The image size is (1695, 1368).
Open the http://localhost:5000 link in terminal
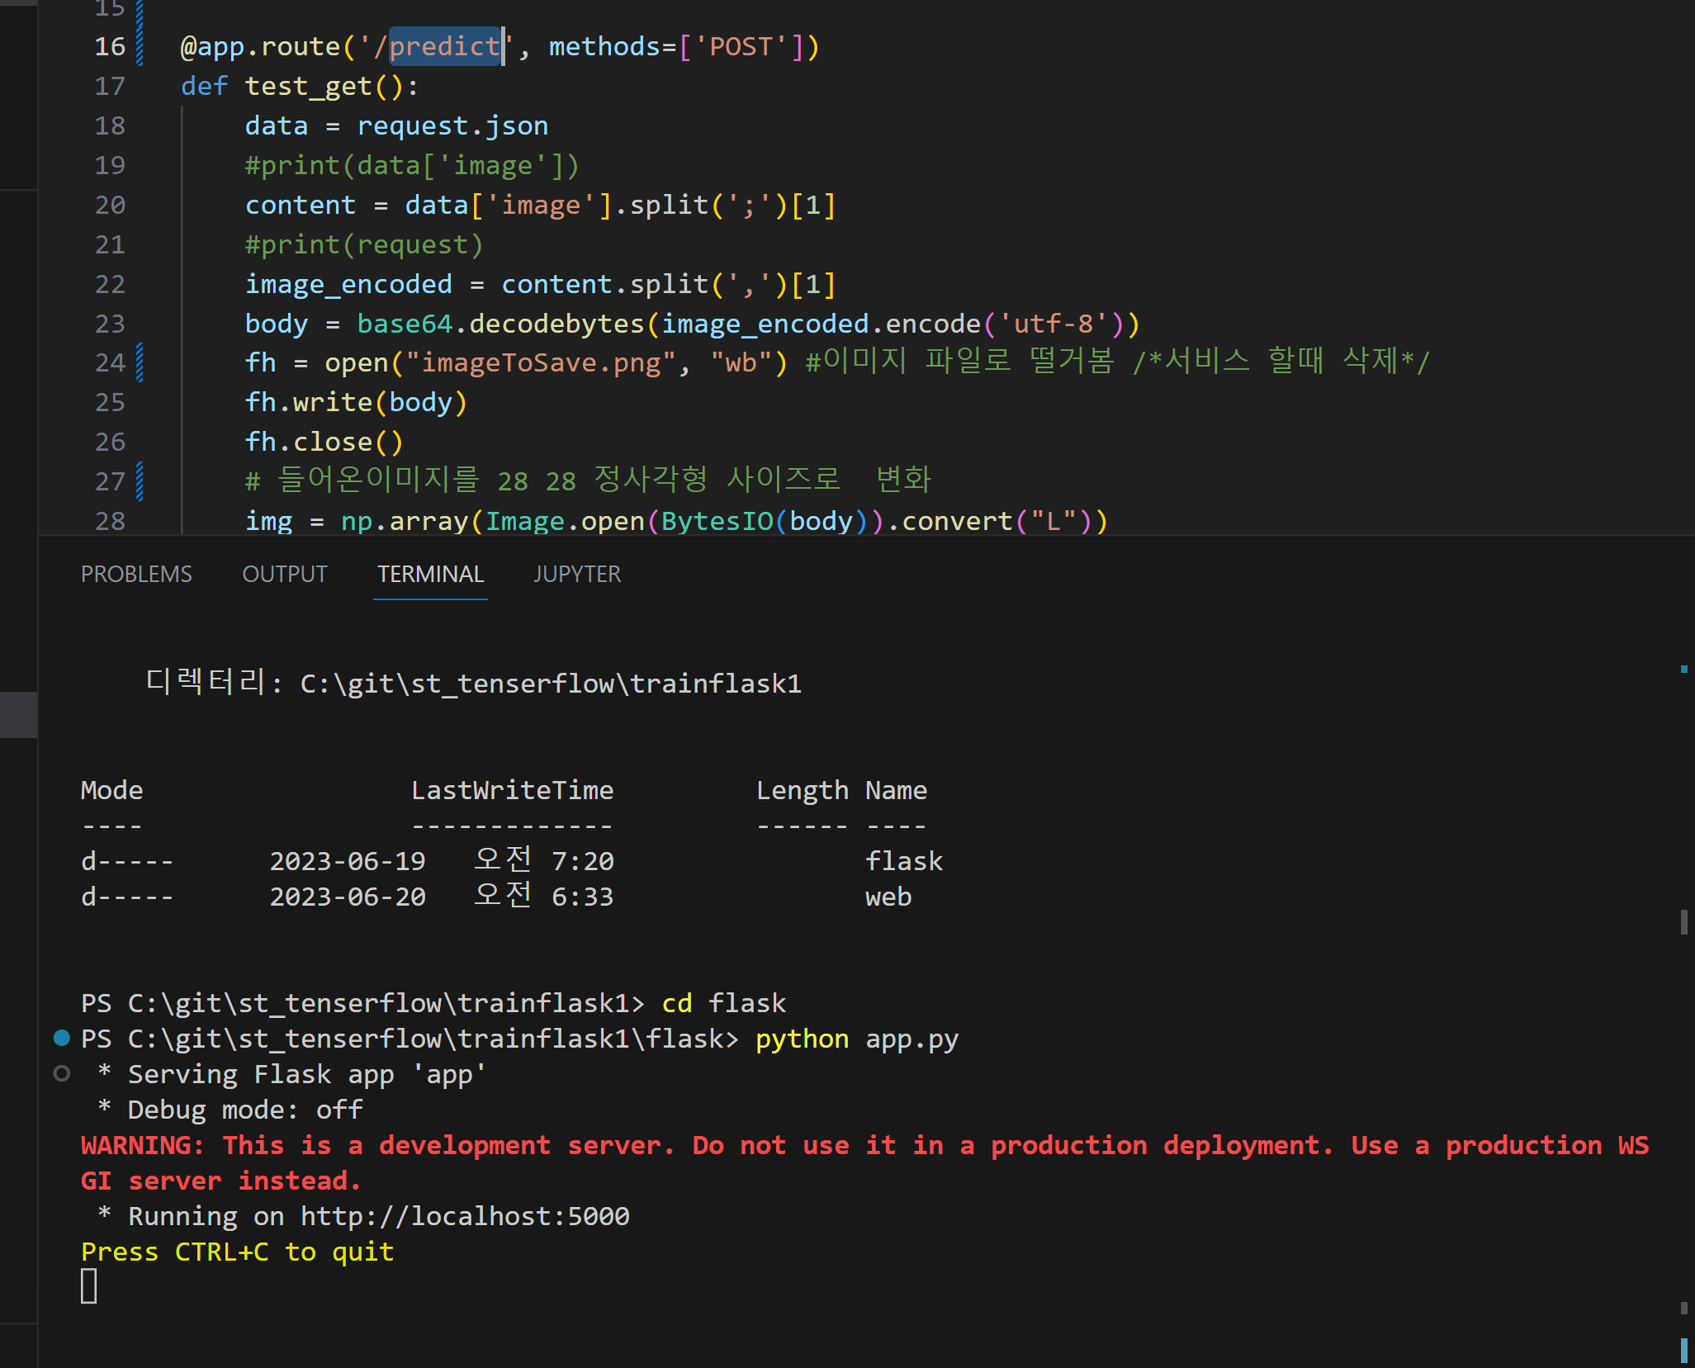[x=464, y=1216]
